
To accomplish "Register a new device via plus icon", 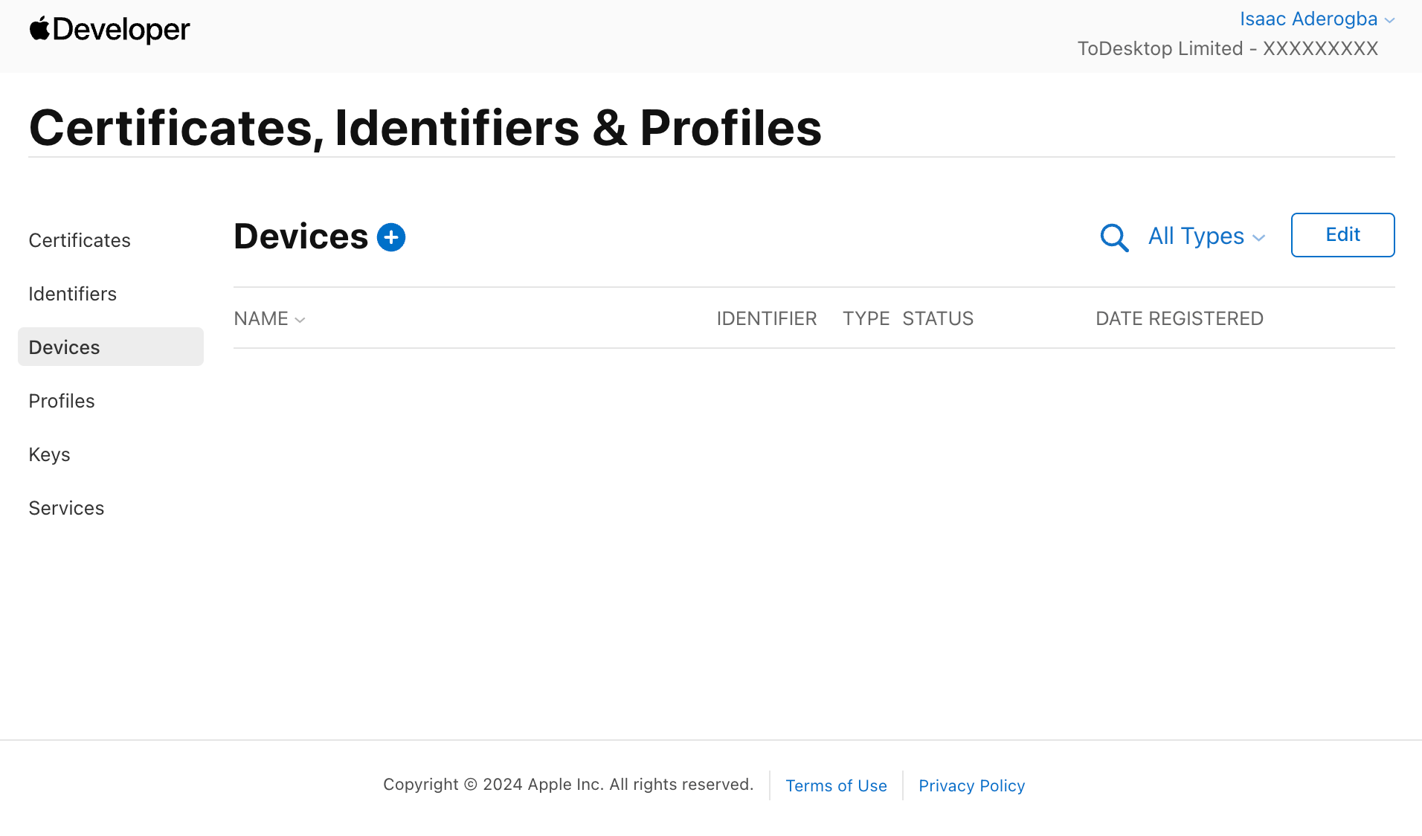I will point(390,237).
